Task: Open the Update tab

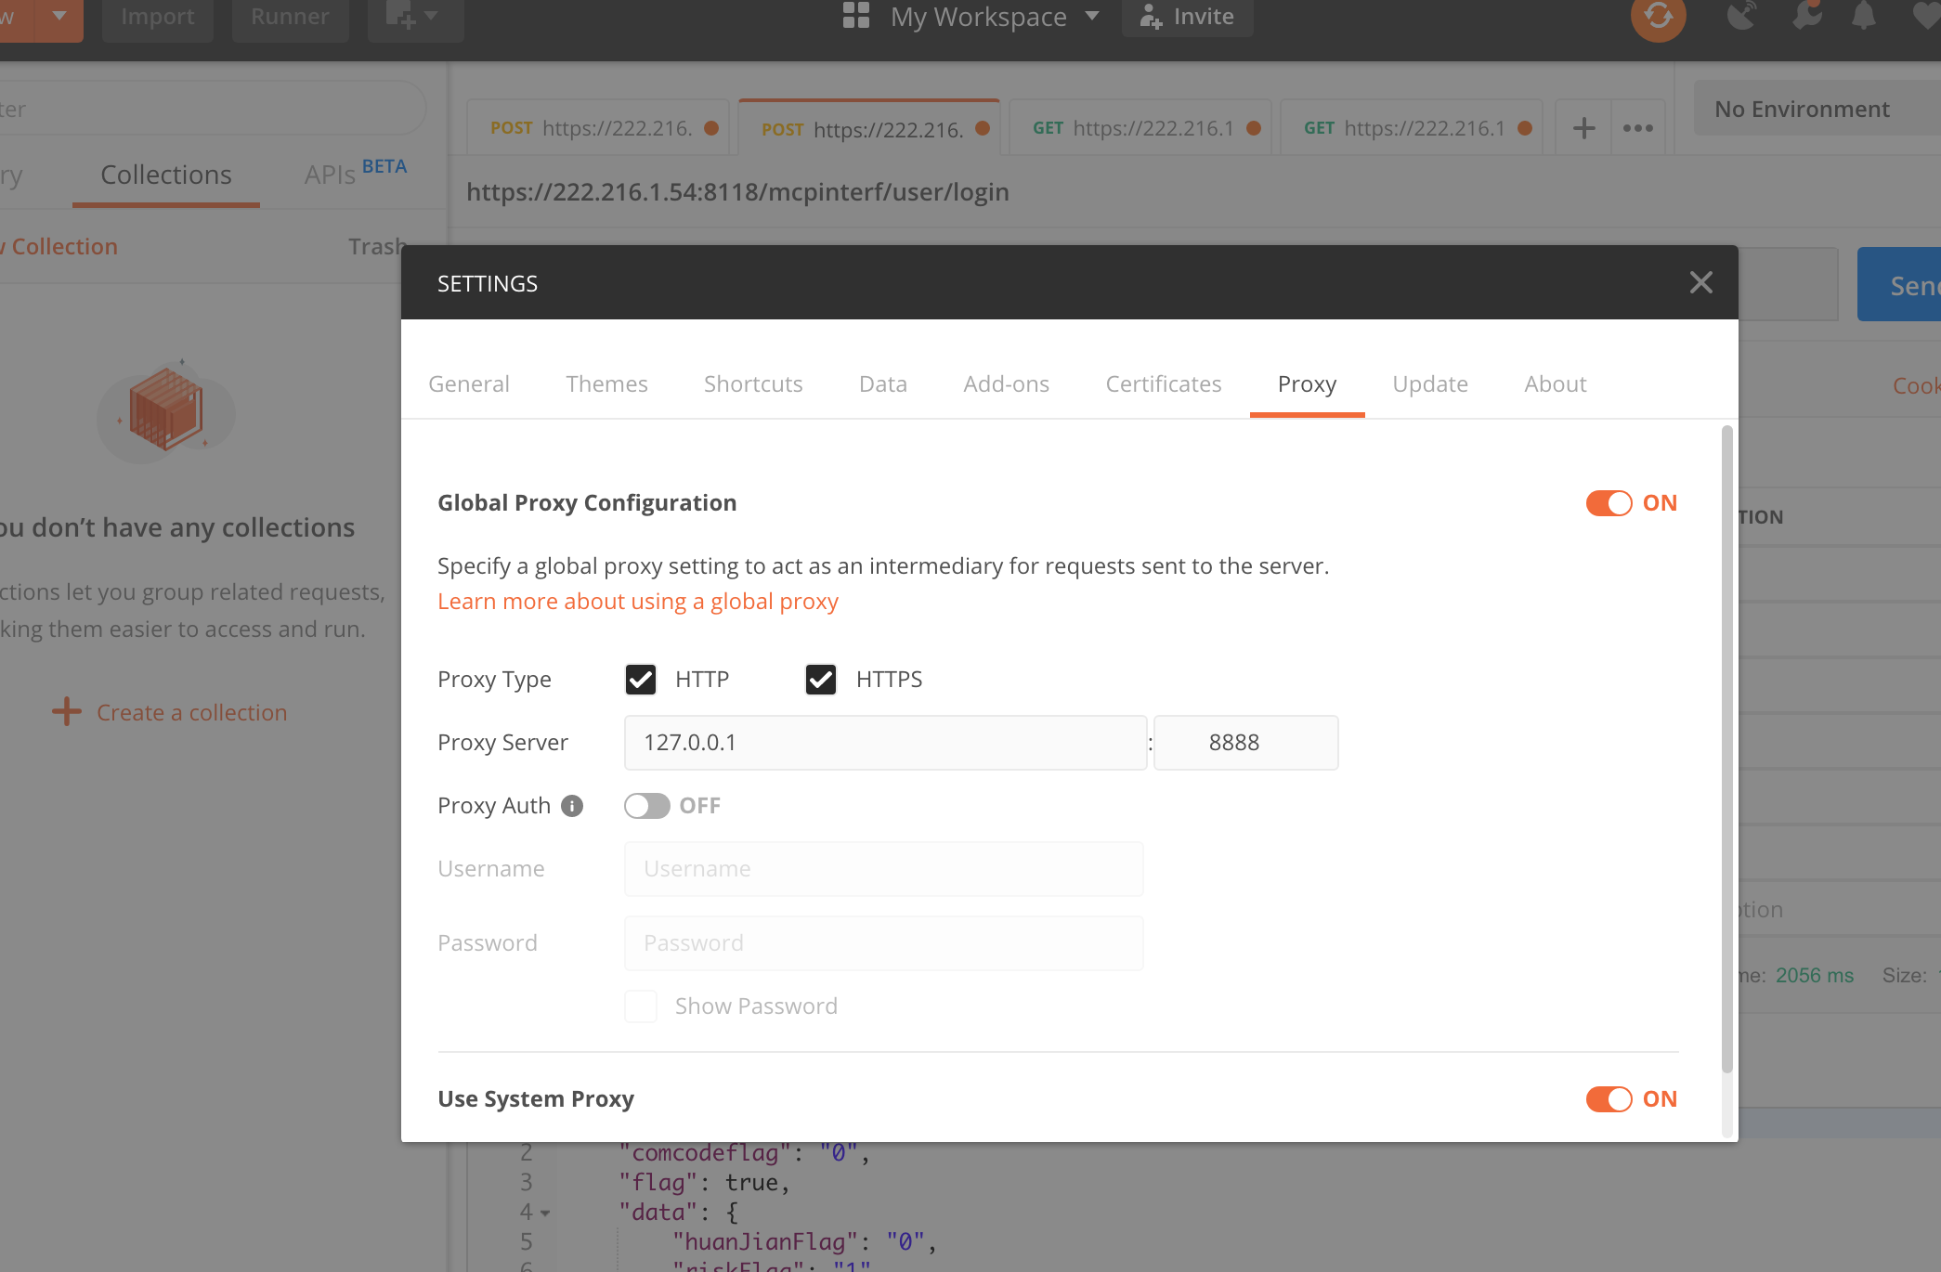Action: [x=1429, y=383]
